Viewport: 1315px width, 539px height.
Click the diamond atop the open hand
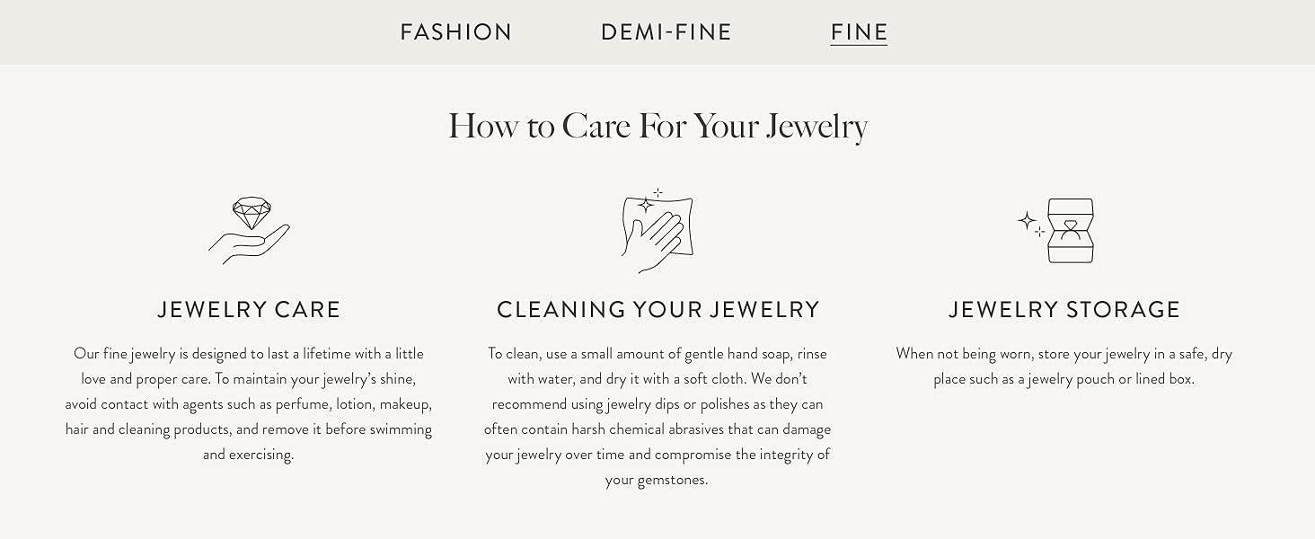252,211
